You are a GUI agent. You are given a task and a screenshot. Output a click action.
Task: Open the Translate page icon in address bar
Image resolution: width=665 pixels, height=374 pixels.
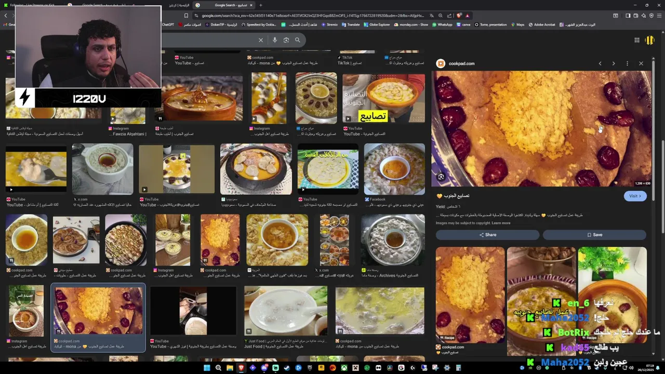(x=431, y=16)
